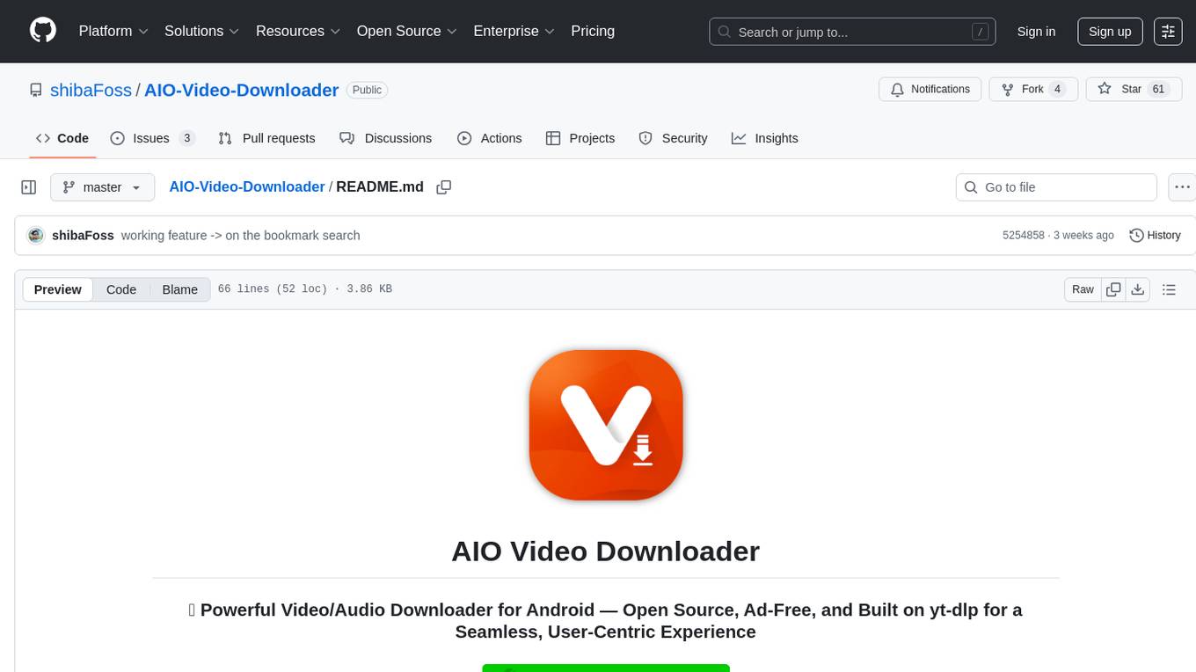
Task: Open appearance settings icon in header
Action: [x=1168, y=32]
